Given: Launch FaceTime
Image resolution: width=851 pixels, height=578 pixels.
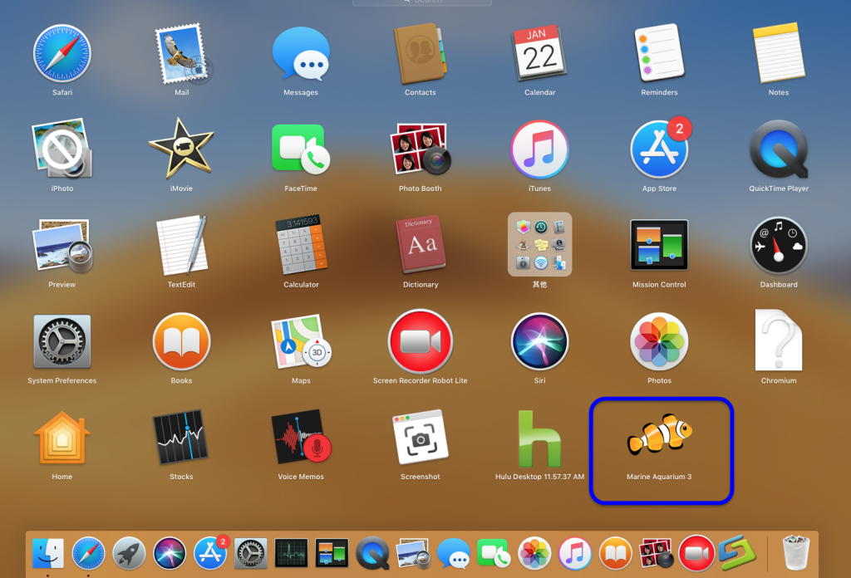Looking at the screenshot, I should (300, 151).
